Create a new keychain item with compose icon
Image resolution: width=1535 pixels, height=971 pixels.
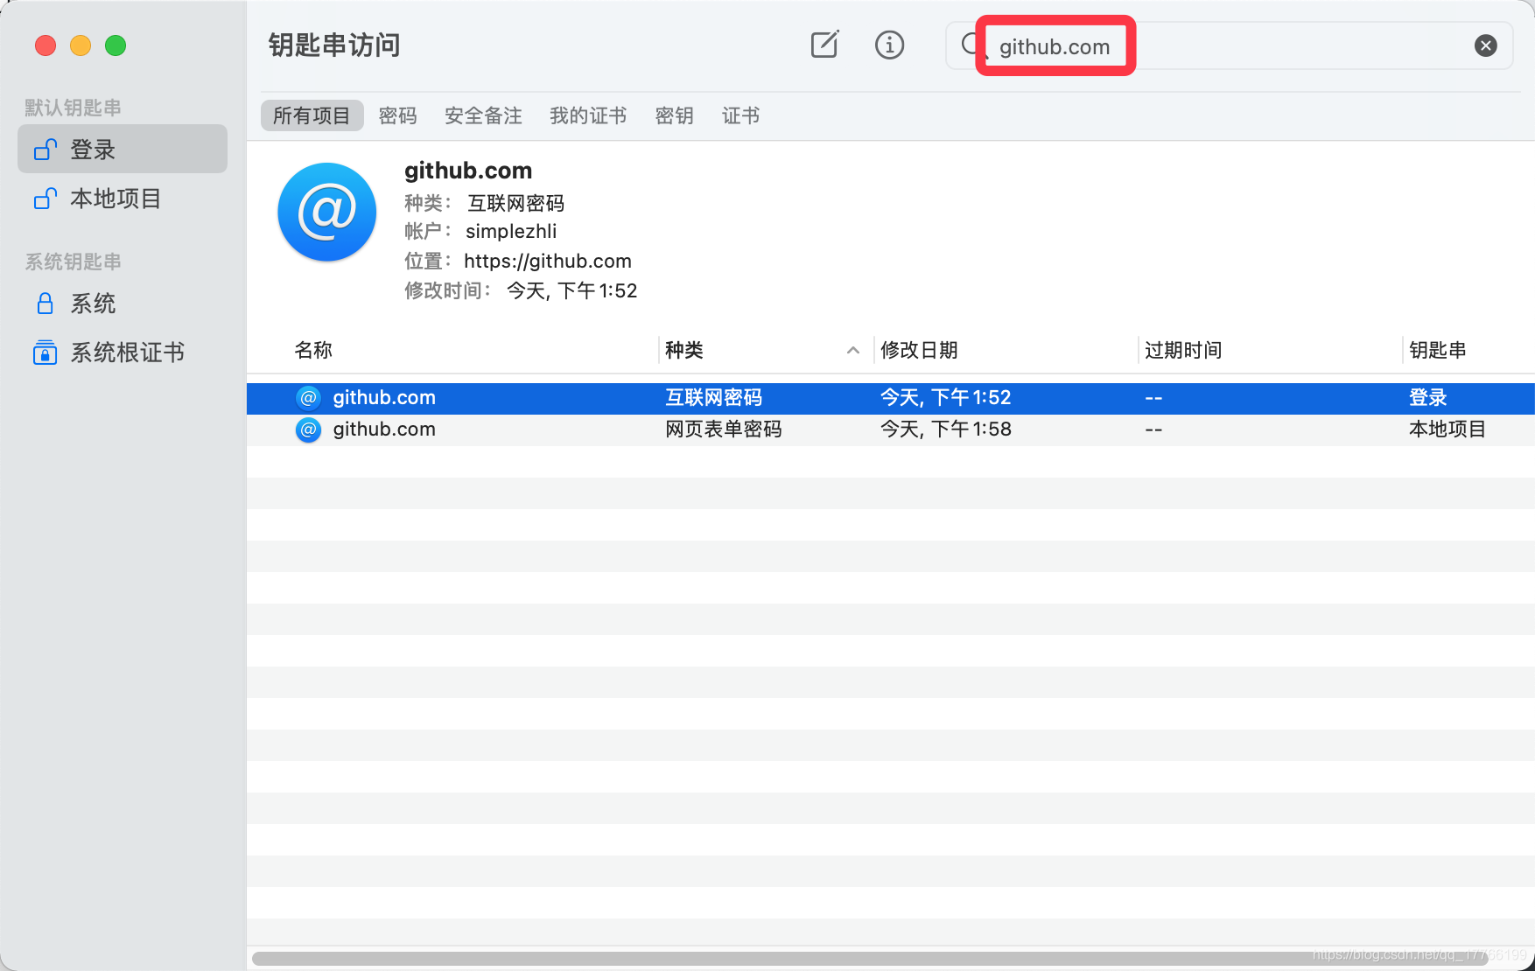click(x=824, y=45)
